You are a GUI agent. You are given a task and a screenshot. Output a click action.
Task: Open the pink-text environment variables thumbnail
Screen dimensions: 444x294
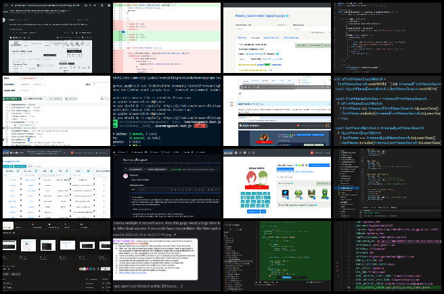pos(387,256)
